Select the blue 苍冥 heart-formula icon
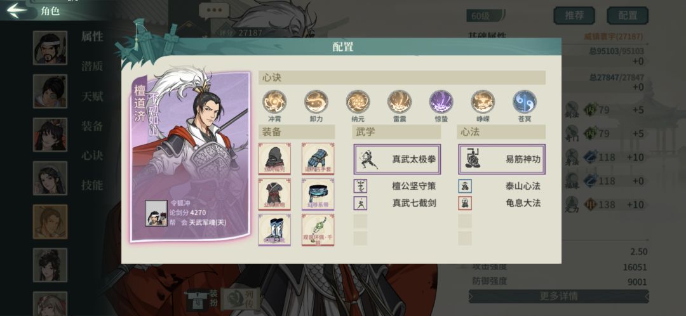 coord(525,102)
